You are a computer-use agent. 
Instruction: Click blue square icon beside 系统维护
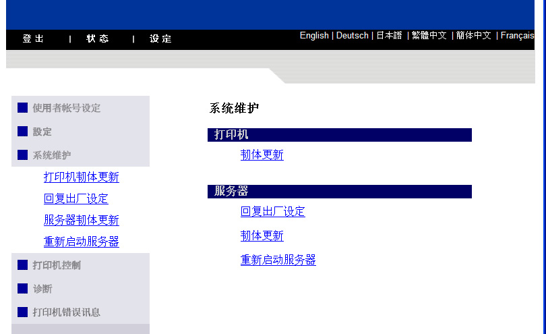pyautogui.click(x=23, y=155)
